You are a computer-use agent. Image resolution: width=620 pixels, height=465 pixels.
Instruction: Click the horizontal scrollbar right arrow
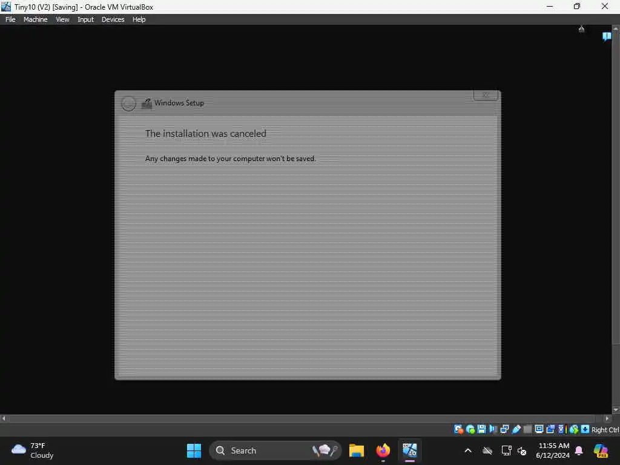pyautogui.click(x=607, y=418)
